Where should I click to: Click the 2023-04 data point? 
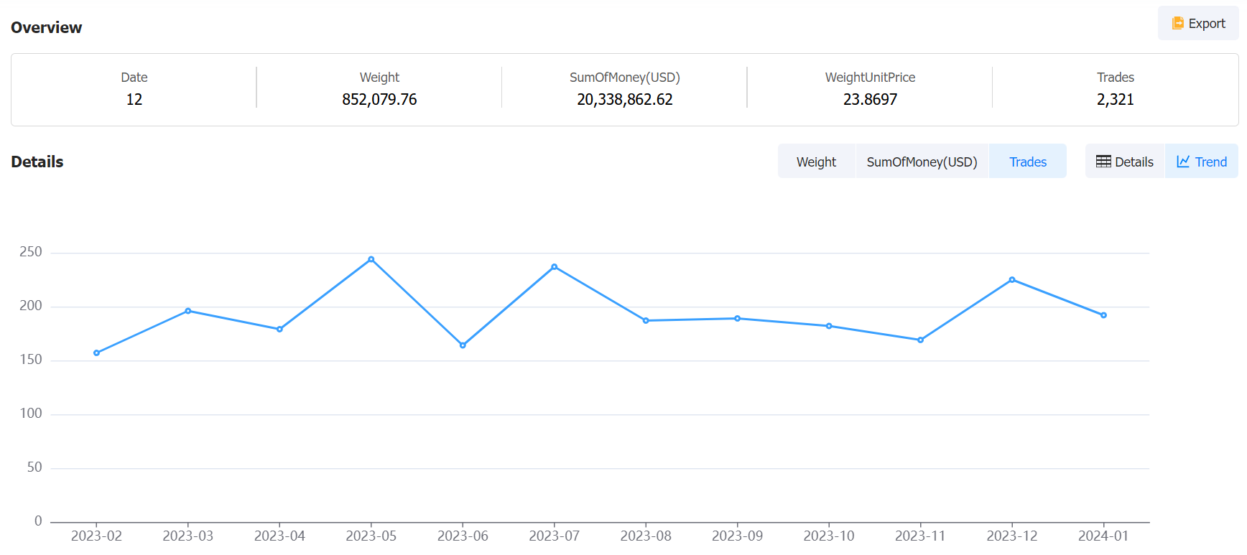[279, 329]
